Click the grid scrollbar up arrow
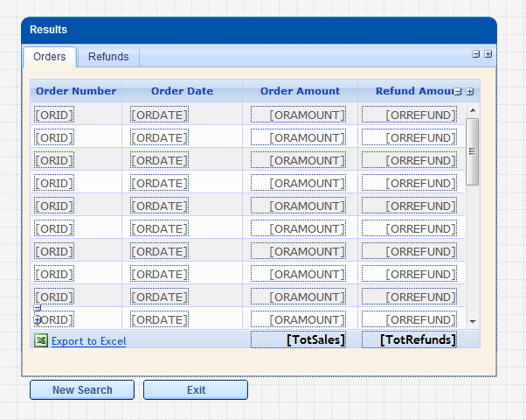526x420 pixels. (473, 110)
